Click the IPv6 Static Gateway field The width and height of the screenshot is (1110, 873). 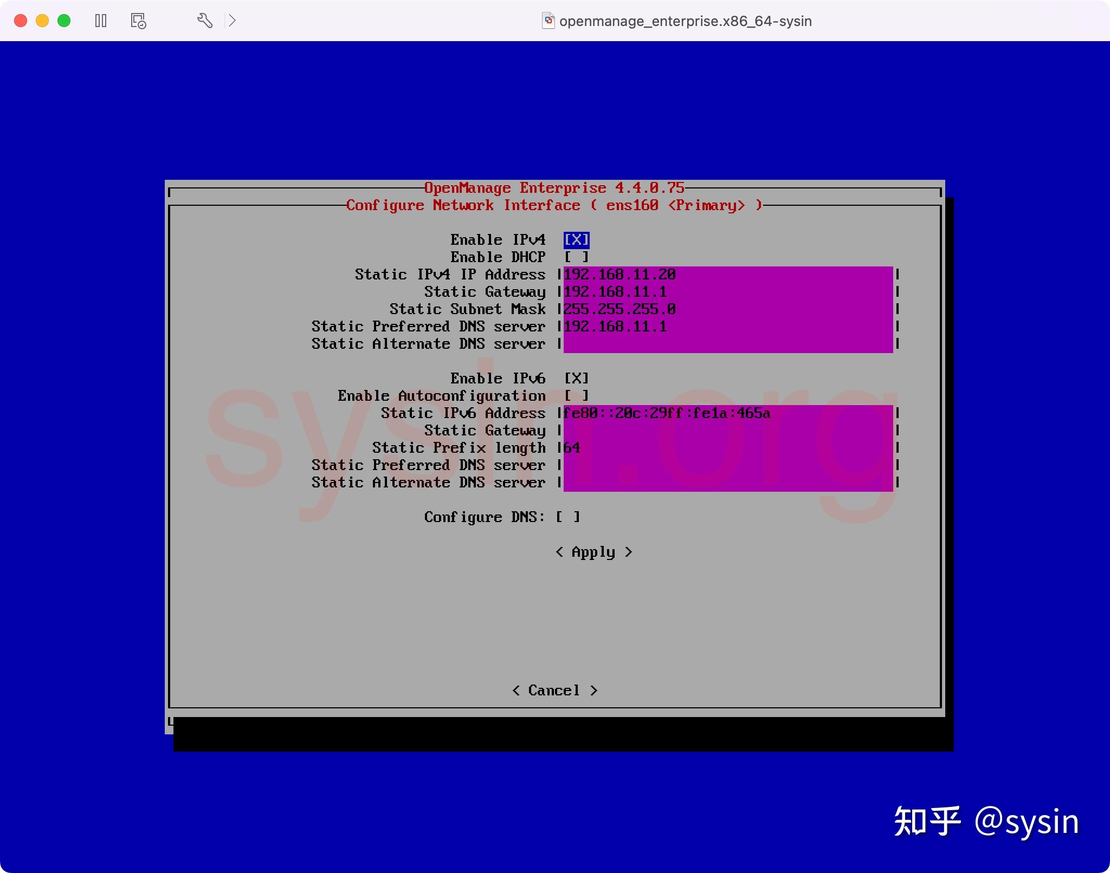pos(728,431)
